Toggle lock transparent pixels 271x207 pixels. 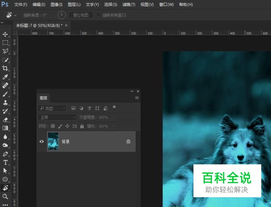(53, 126)
